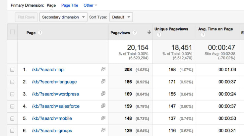Show help for Unique Pageviews column

pos(159,35)
